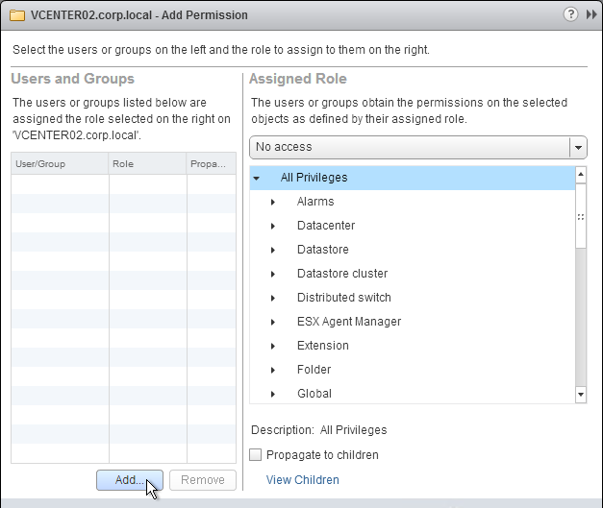Enable Propagate to children checkbox
This screenshot has width=603, height=508.
256,454
